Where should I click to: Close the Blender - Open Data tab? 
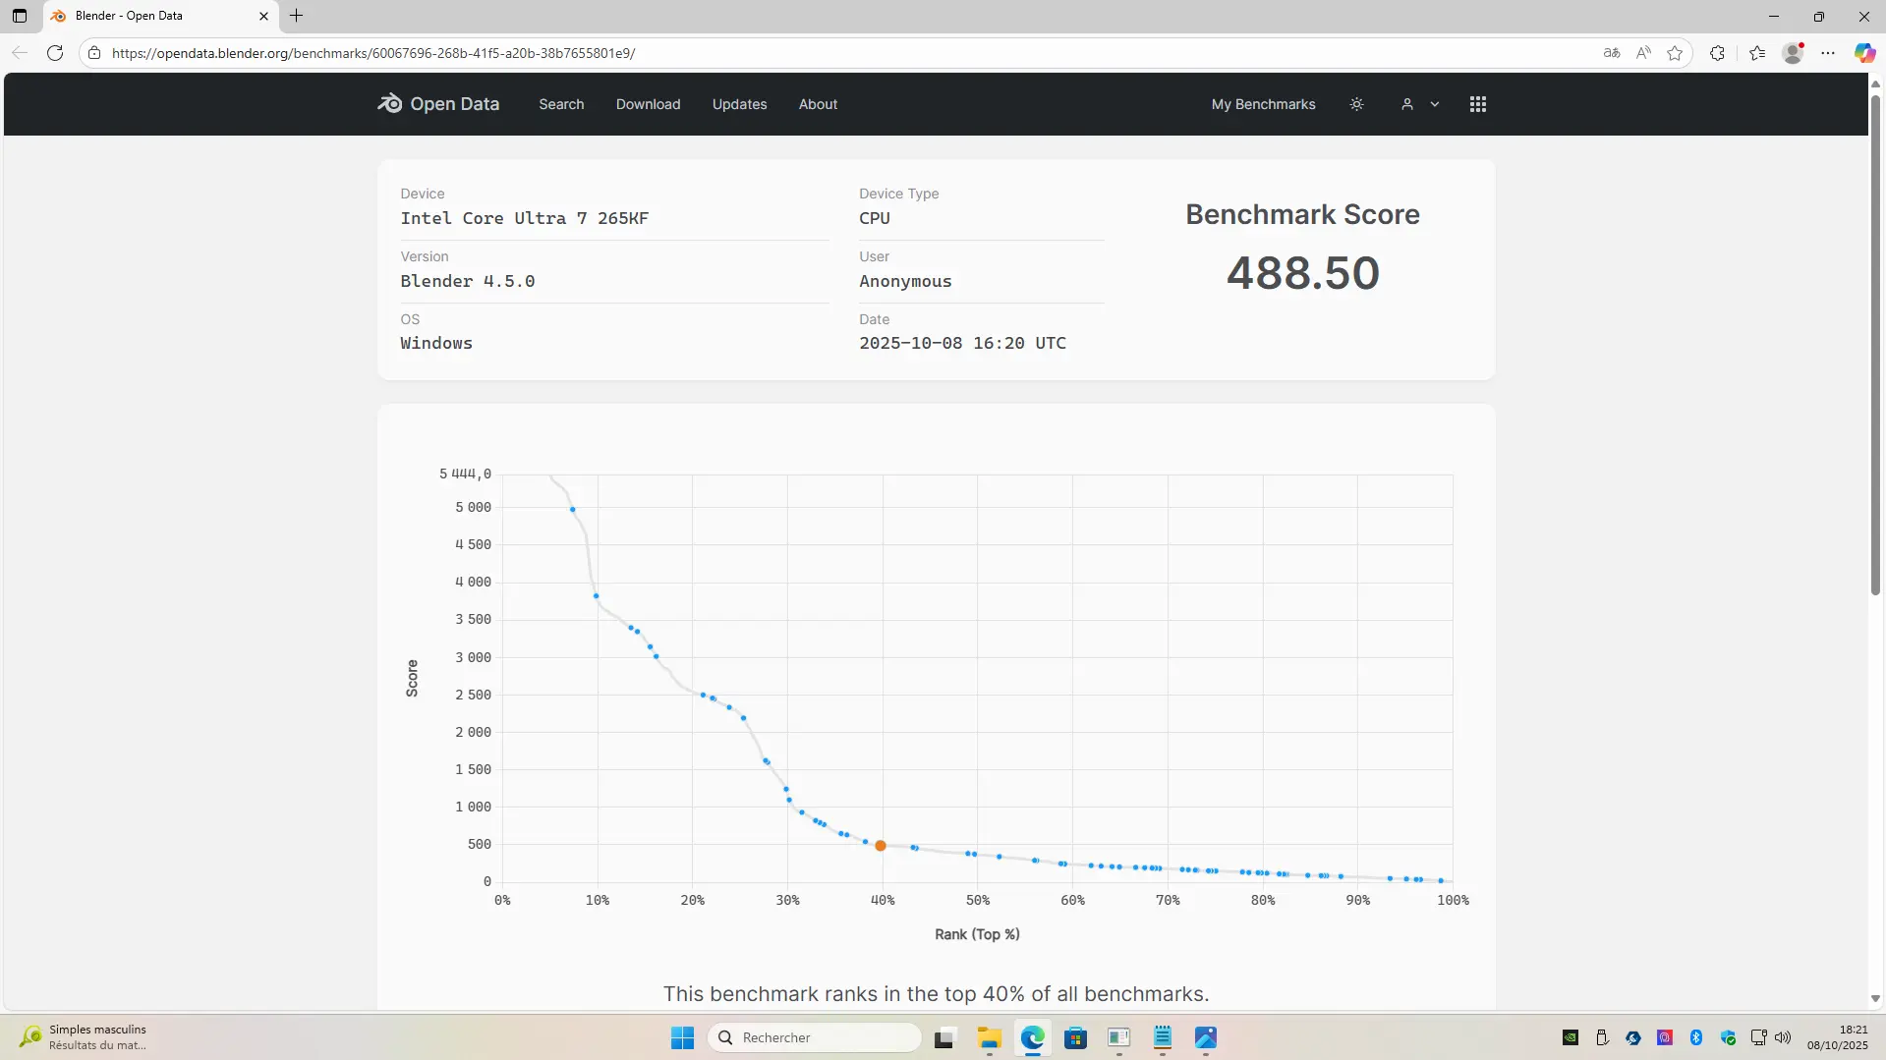click(x=263, y=16)
